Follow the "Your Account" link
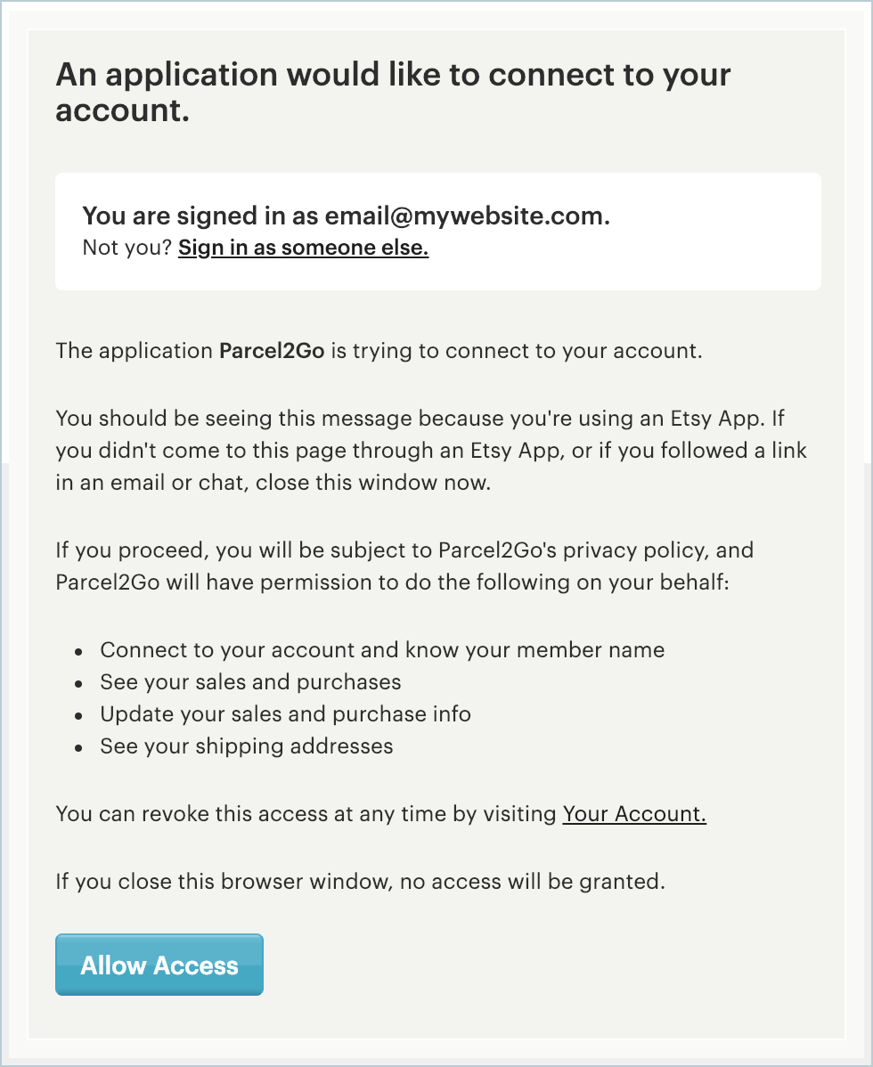 click(634, 813)
